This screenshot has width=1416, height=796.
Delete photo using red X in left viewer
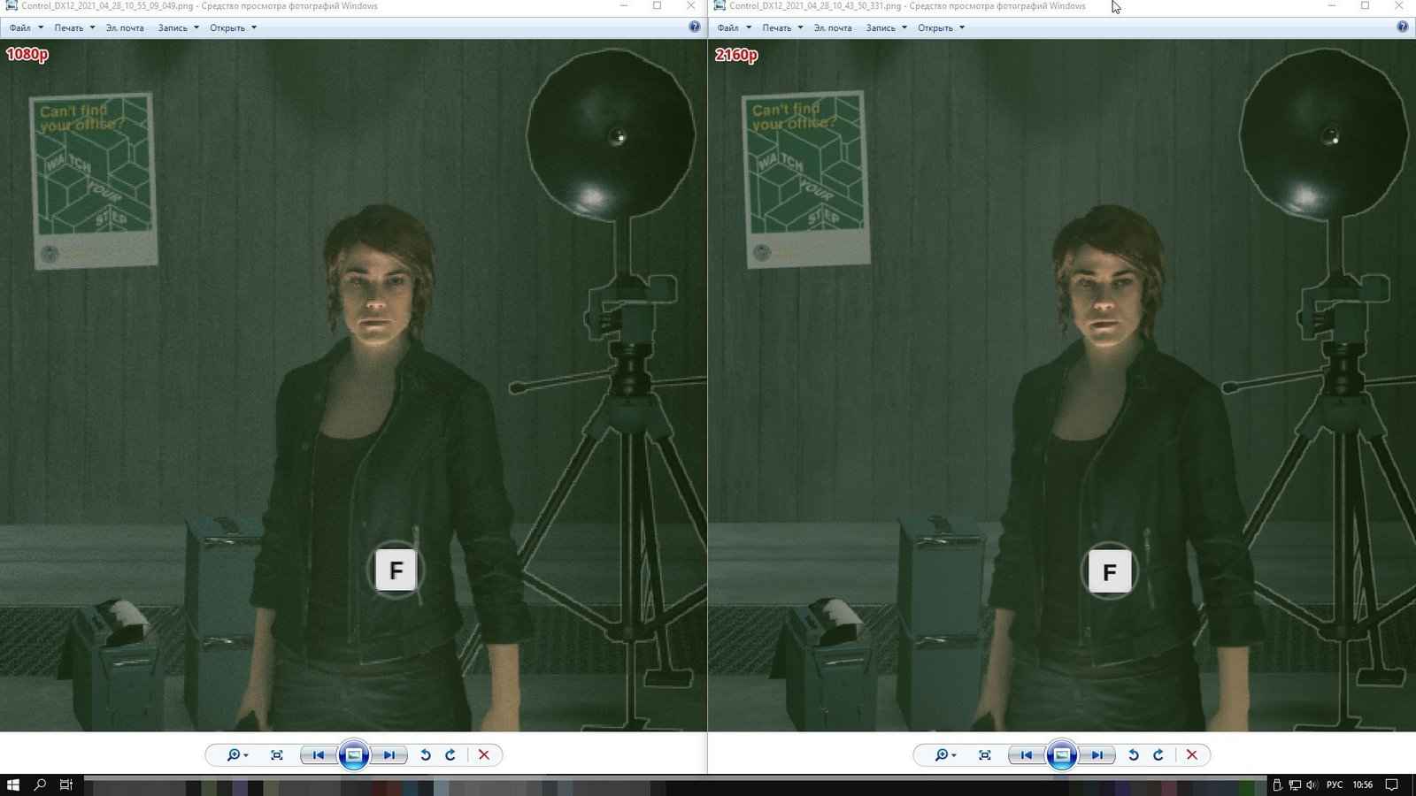tap(483, 754)
